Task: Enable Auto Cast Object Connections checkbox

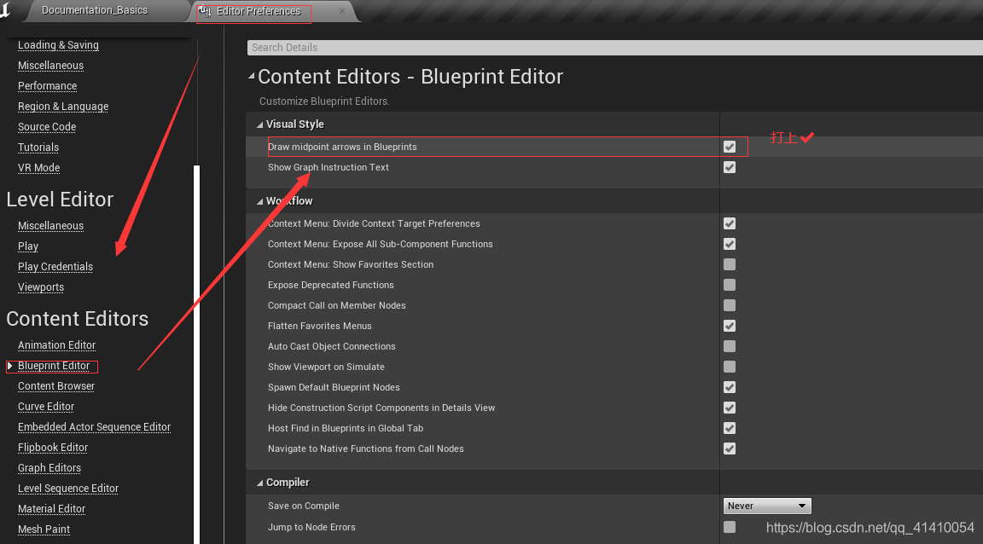Action: click(729, 346)
